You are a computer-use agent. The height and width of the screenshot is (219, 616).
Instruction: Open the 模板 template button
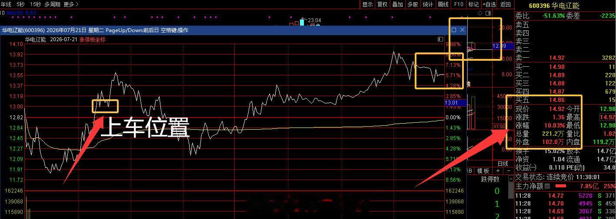[483, 171]
